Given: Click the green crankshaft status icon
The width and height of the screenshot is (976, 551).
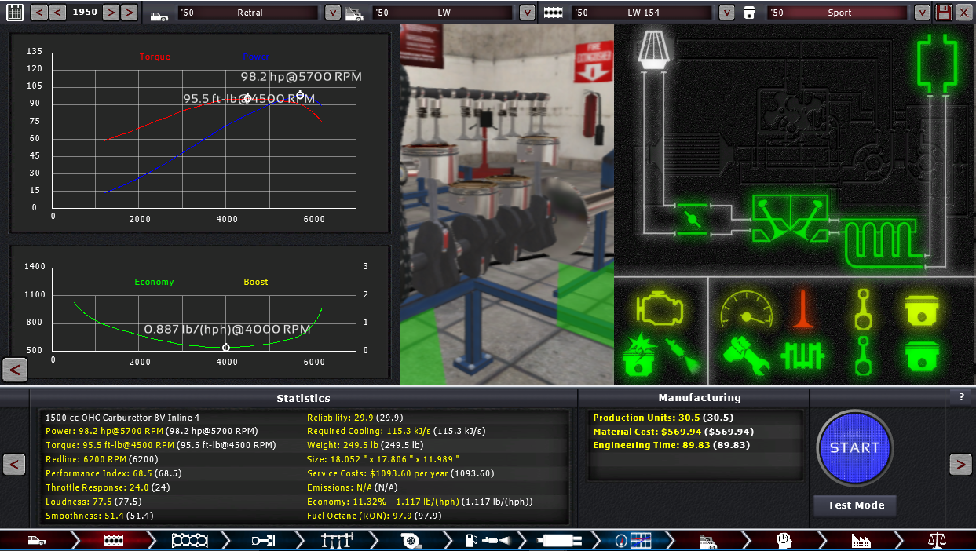Looking at the screenshot, I should 802,356.
